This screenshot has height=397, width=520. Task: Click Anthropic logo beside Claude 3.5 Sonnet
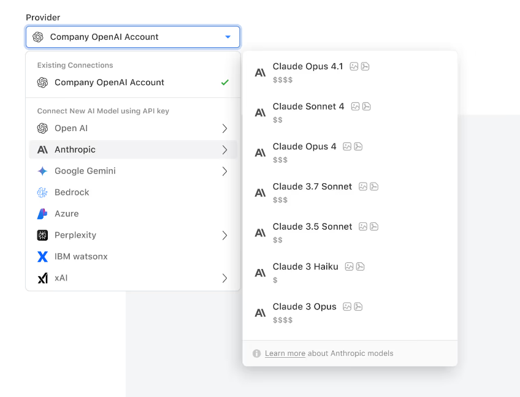click(x=260, y=233)
